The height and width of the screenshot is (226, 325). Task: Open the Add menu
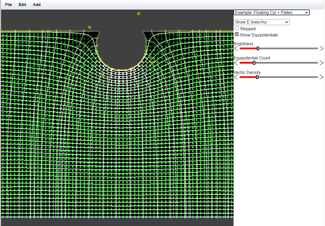[x=37, y=5]
